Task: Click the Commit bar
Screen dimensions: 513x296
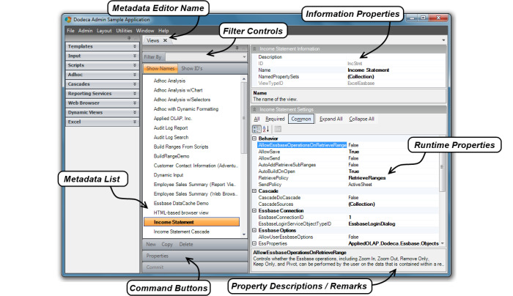Action: (x=195, y=267)
